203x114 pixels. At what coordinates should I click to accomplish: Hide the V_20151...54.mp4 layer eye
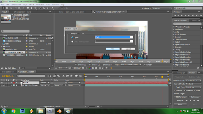pyautogui.click(x=2, y=85)
